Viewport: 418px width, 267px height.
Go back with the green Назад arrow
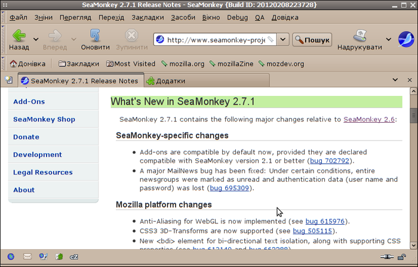19,39
